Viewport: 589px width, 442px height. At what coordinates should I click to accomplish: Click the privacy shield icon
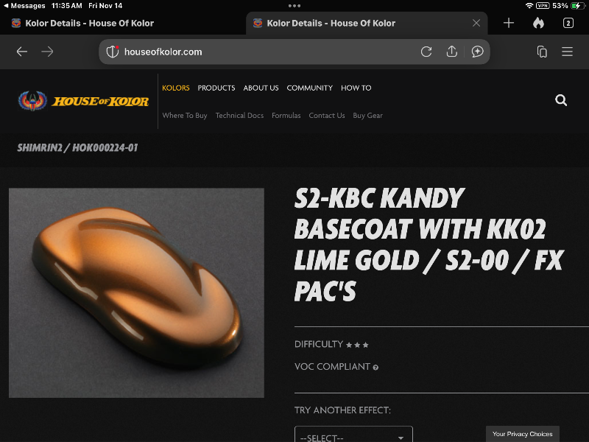coord(113,52)
